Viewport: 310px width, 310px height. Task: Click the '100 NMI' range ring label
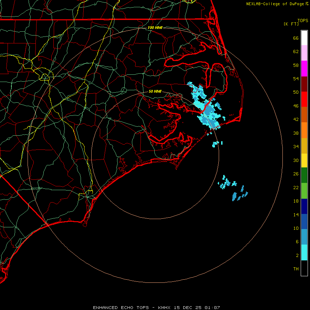(x=155, y=28)
